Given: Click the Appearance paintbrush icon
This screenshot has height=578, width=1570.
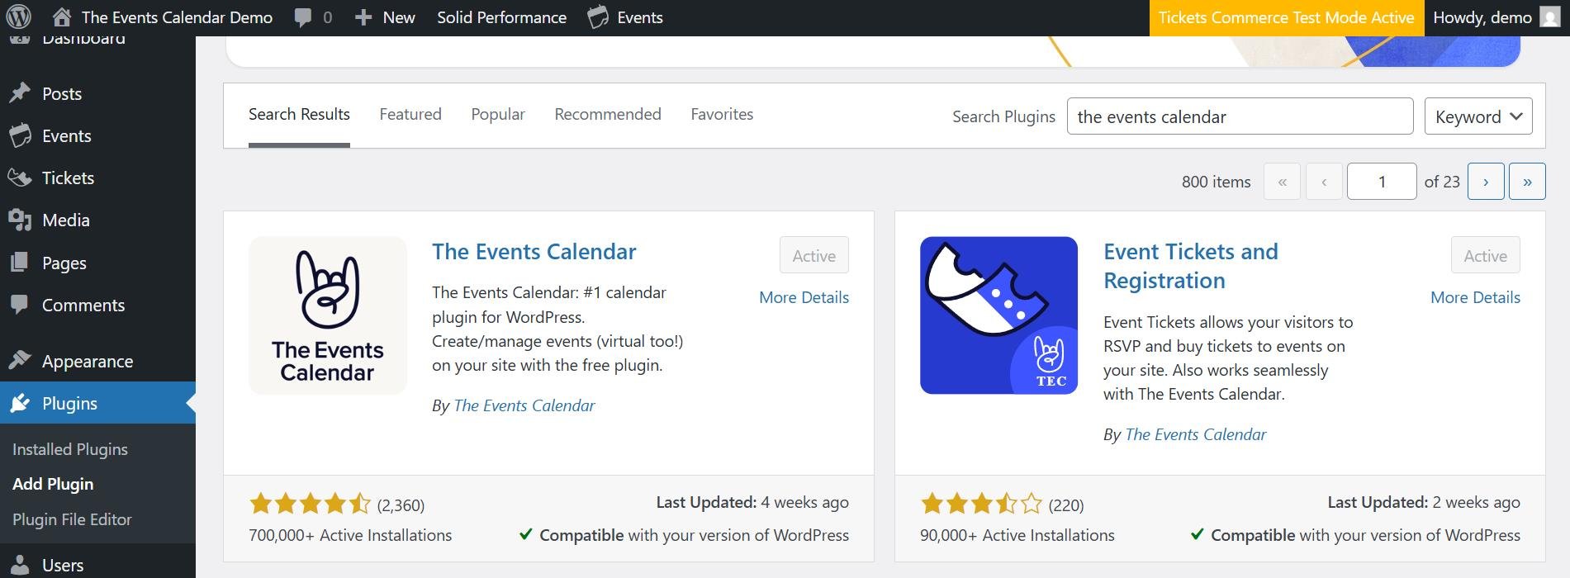Looking at the screenshot, I should click(20, 361).
